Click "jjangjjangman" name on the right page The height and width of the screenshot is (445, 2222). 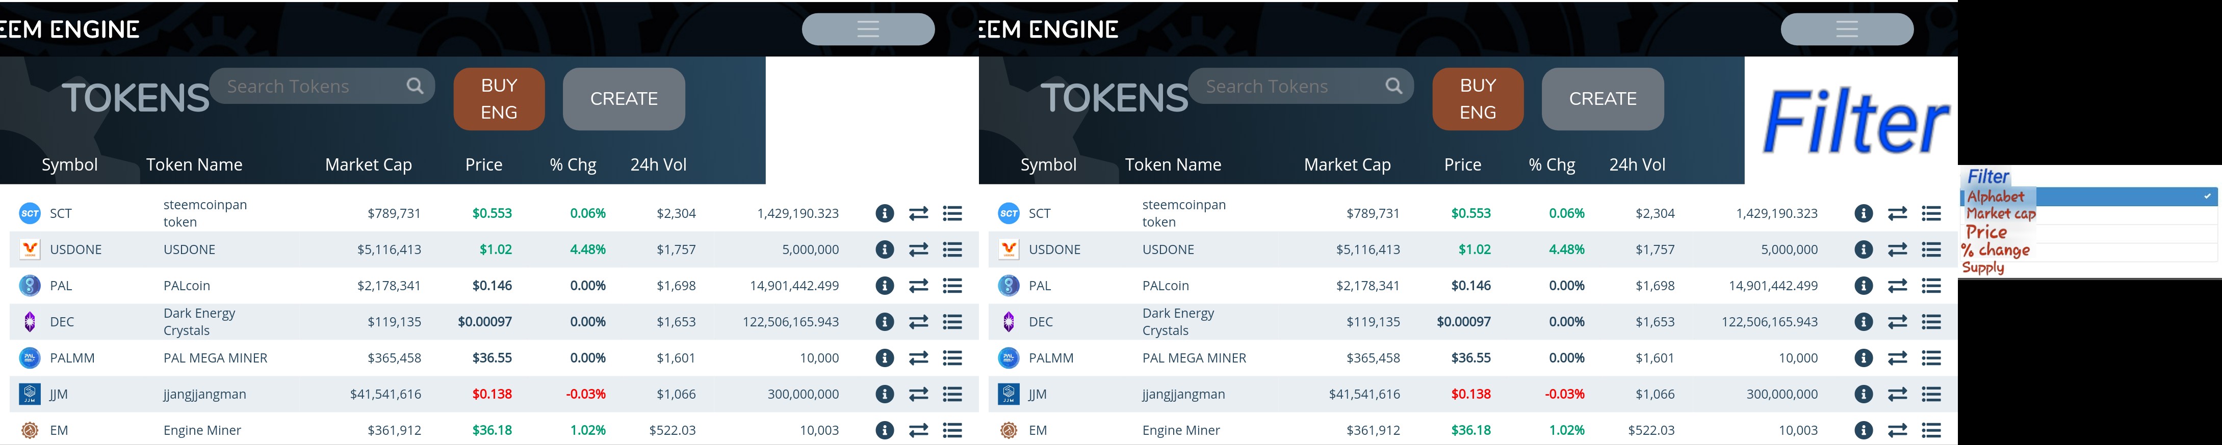point(1183,394)
